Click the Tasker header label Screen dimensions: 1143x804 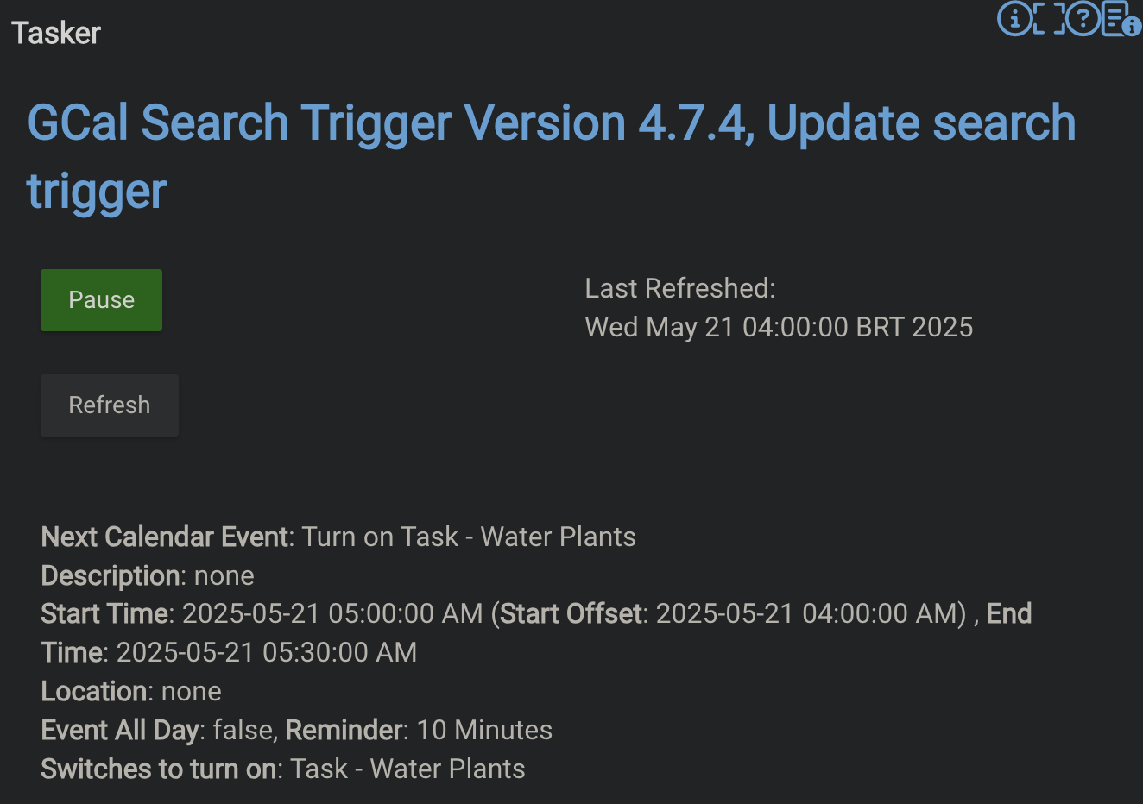click(56, 33)
